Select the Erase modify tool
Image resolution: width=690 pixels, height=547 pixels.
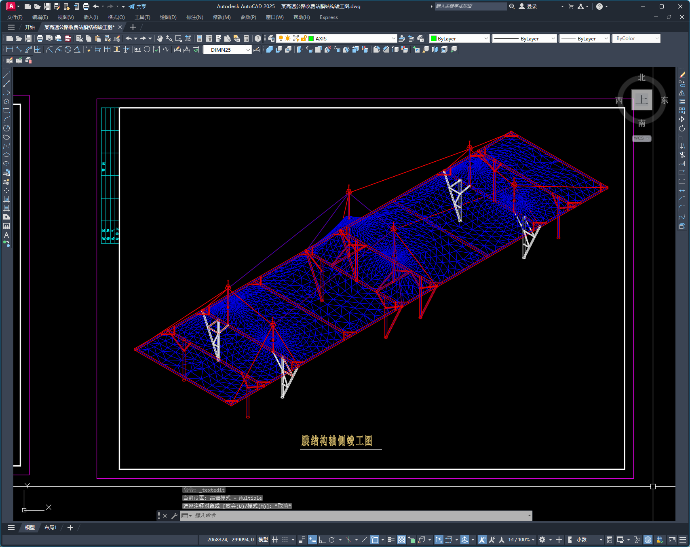682,75
